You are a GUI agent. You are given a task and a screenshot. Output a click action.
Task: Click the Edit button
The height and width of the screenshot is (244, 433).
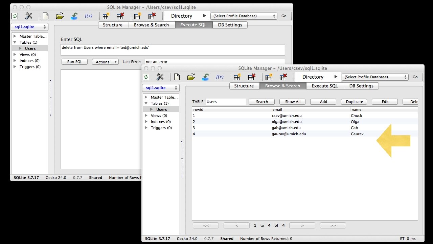click(385, 102)
